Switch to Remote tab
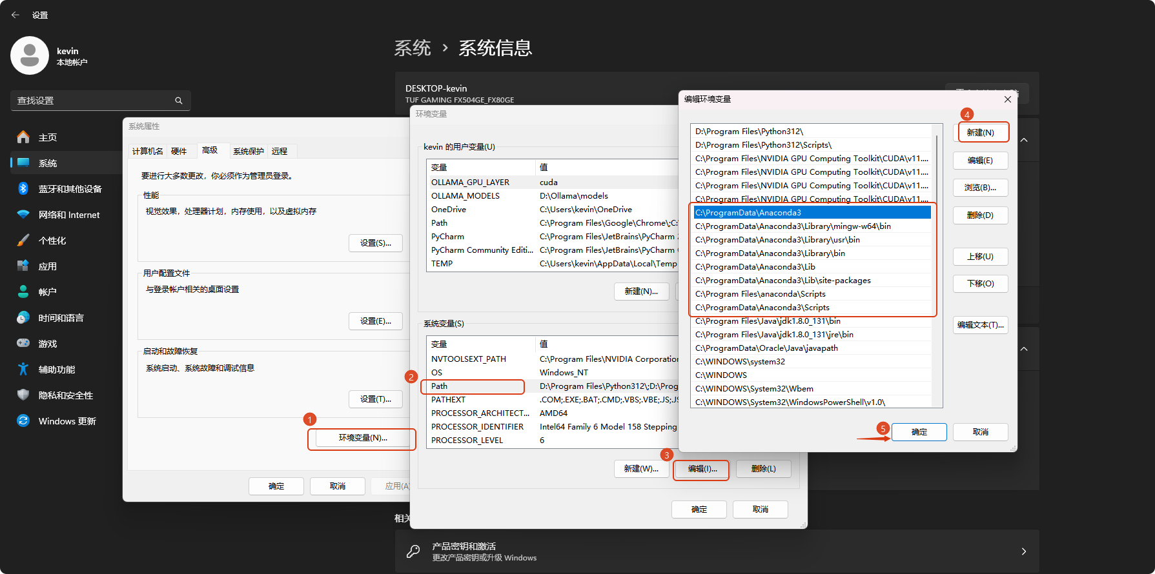This screenshot has height=574, width=1155. pos(280,152)
